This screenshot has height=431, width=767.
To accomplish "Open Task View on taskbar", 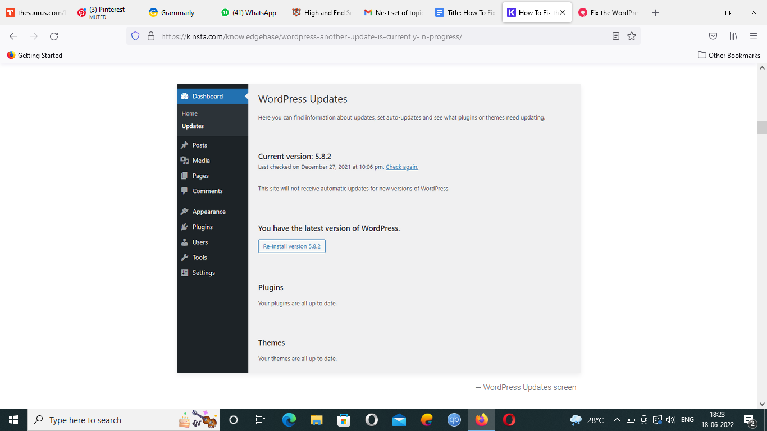I will pyautogui.click(x=261, y=420).
